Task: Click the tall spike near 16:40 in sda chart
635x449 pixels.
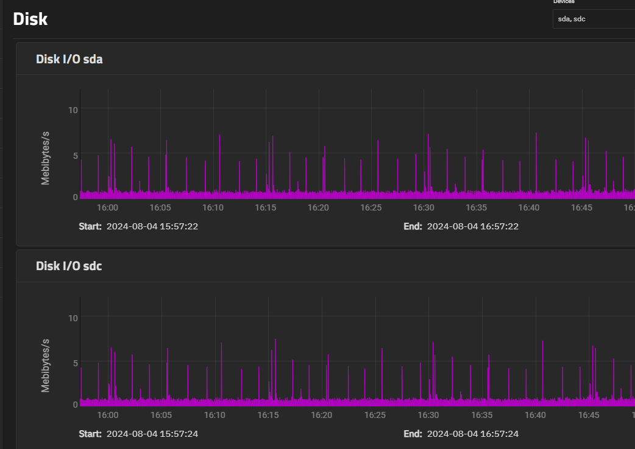Action: coord(536,162)
